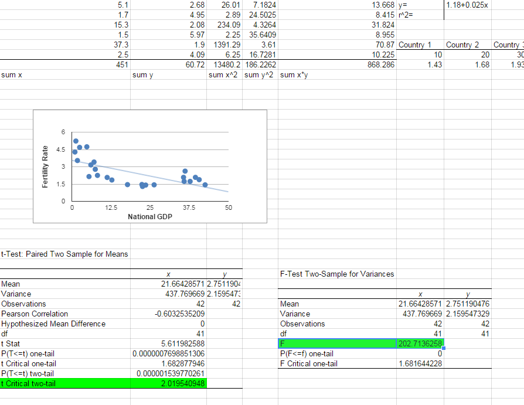The width and height of the screenshot is (524, 405).
Task: Select the sum total cell 868.286
Action: [379, 64]
